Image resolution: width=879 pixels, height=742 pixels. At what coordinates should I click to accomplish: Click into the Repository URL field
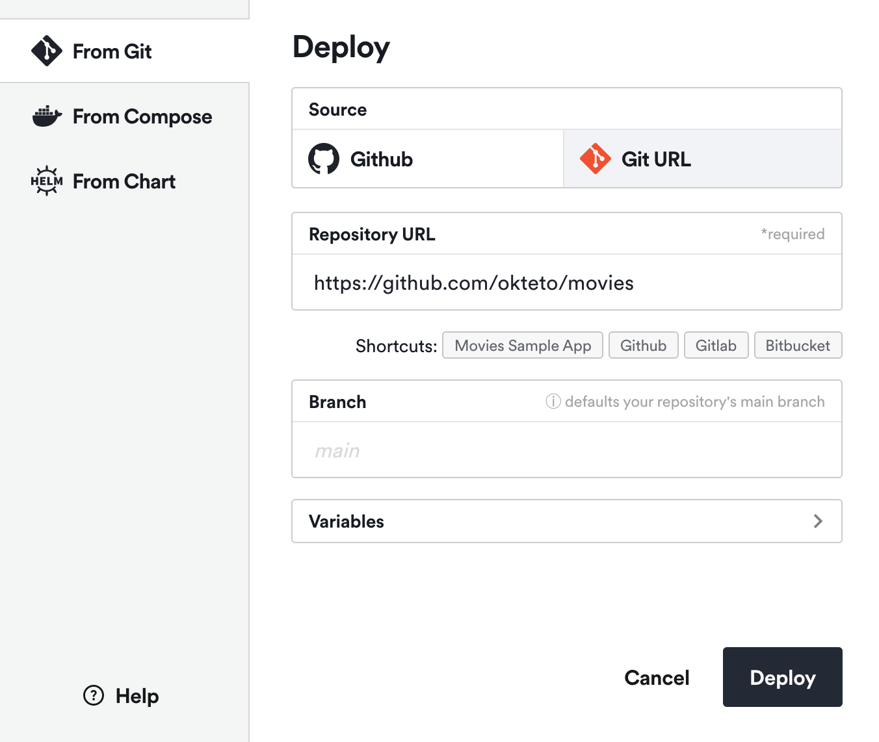(x=567, y=283)
